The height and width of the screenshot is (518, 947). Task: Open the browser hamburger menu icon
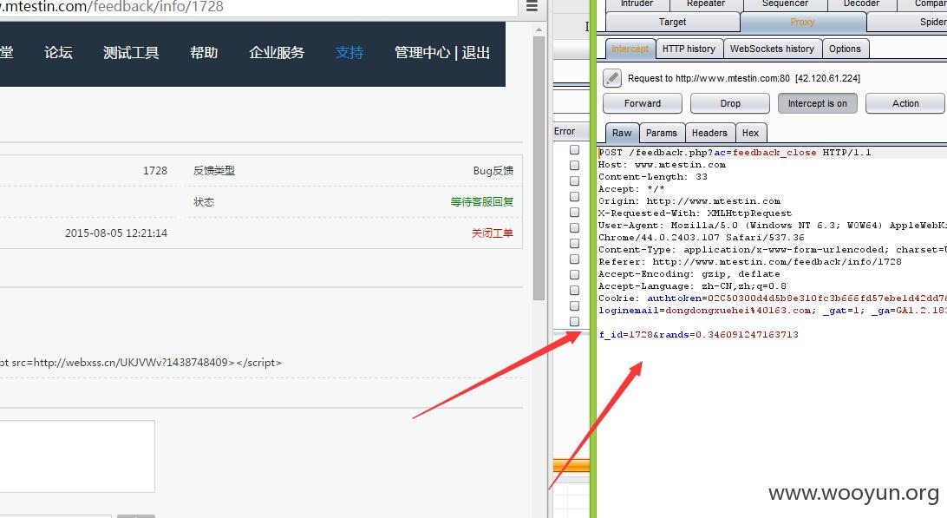click(x=532, y=6)
